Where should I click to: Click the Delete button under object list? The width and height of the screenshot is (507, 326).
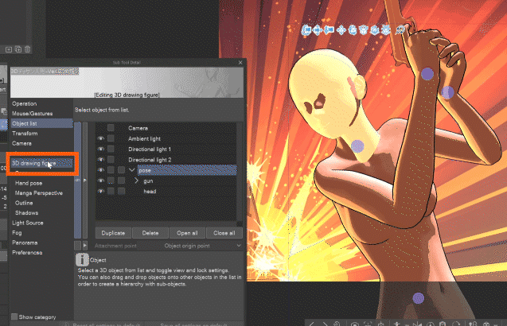[x=150, y=233]
